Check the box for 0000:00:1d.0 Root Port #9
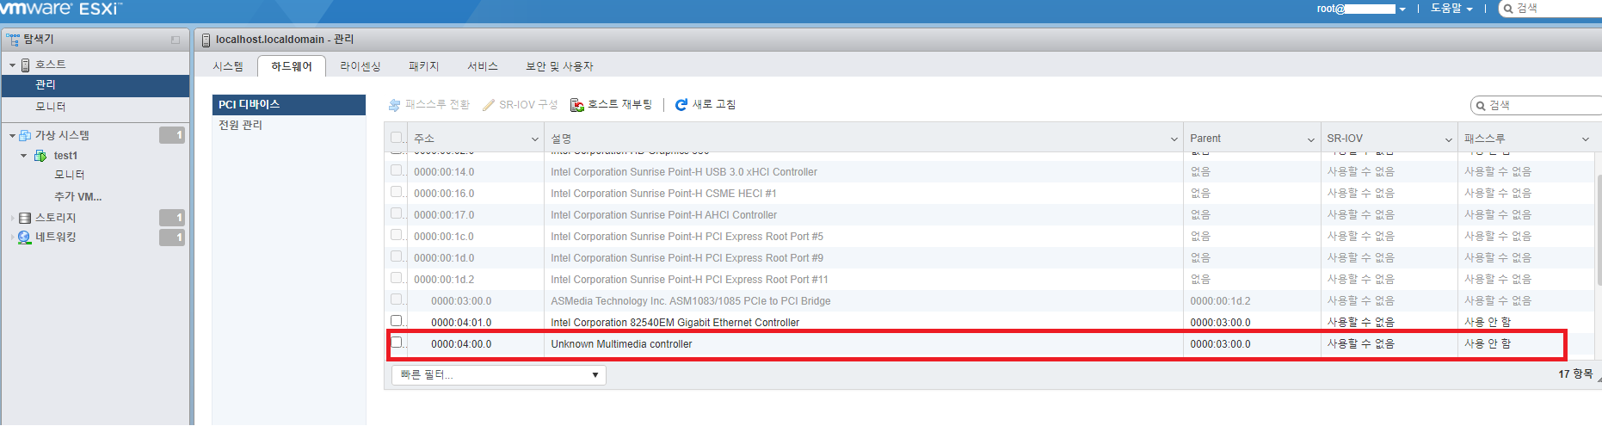1602x426 pixels. (397, 256)
